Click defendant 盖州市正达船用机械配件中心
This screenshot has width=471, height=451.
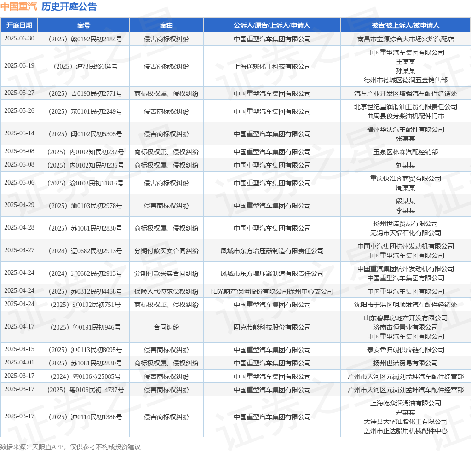point(406,431)
